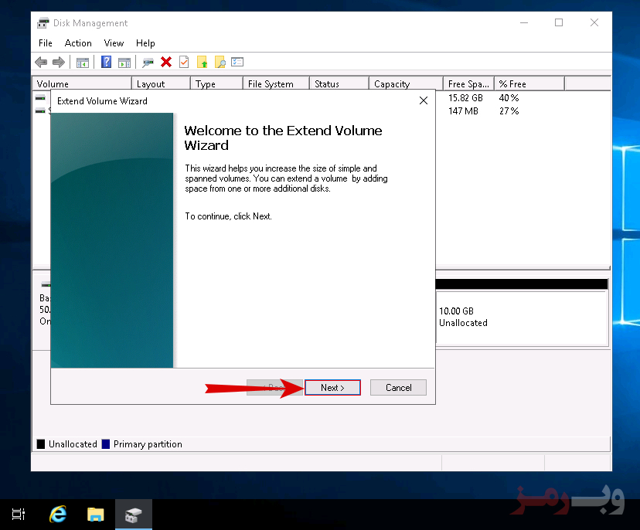Open Task View on taskbar

tap(19, 515)
